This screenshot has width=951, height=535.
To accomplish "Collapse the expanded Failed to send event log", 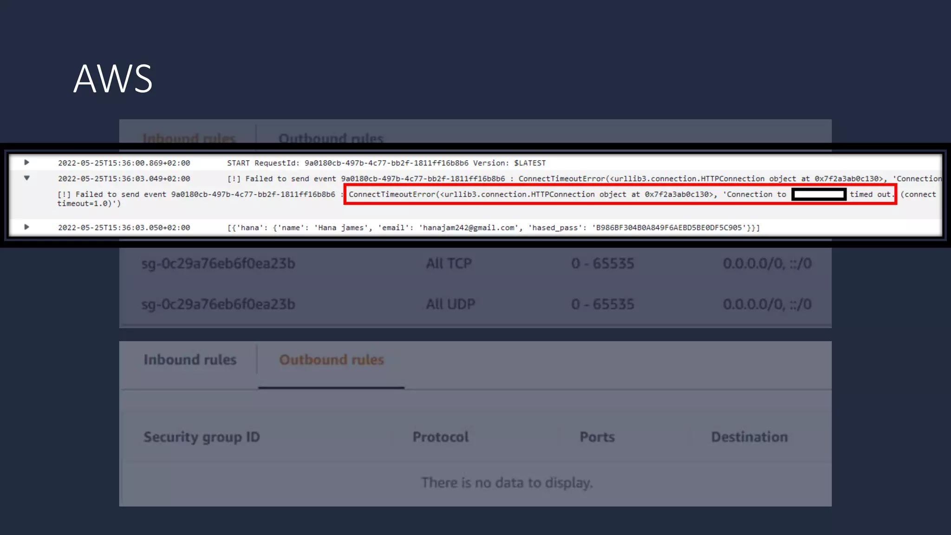I will (26, 178).
